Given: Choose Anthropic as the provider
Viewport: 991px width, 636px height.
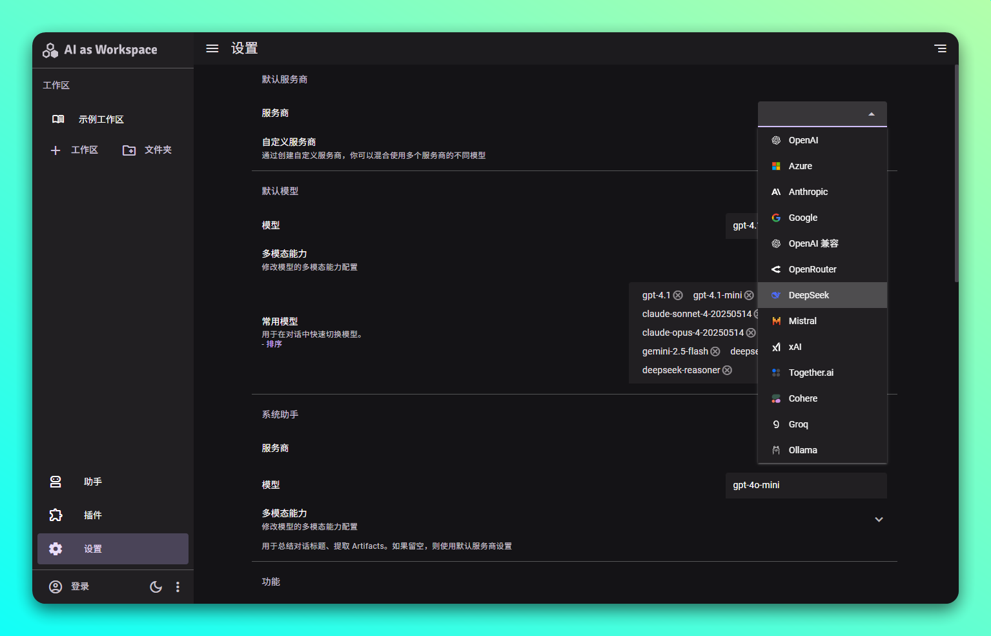Looking at the screenshot, I should [822, 192].
